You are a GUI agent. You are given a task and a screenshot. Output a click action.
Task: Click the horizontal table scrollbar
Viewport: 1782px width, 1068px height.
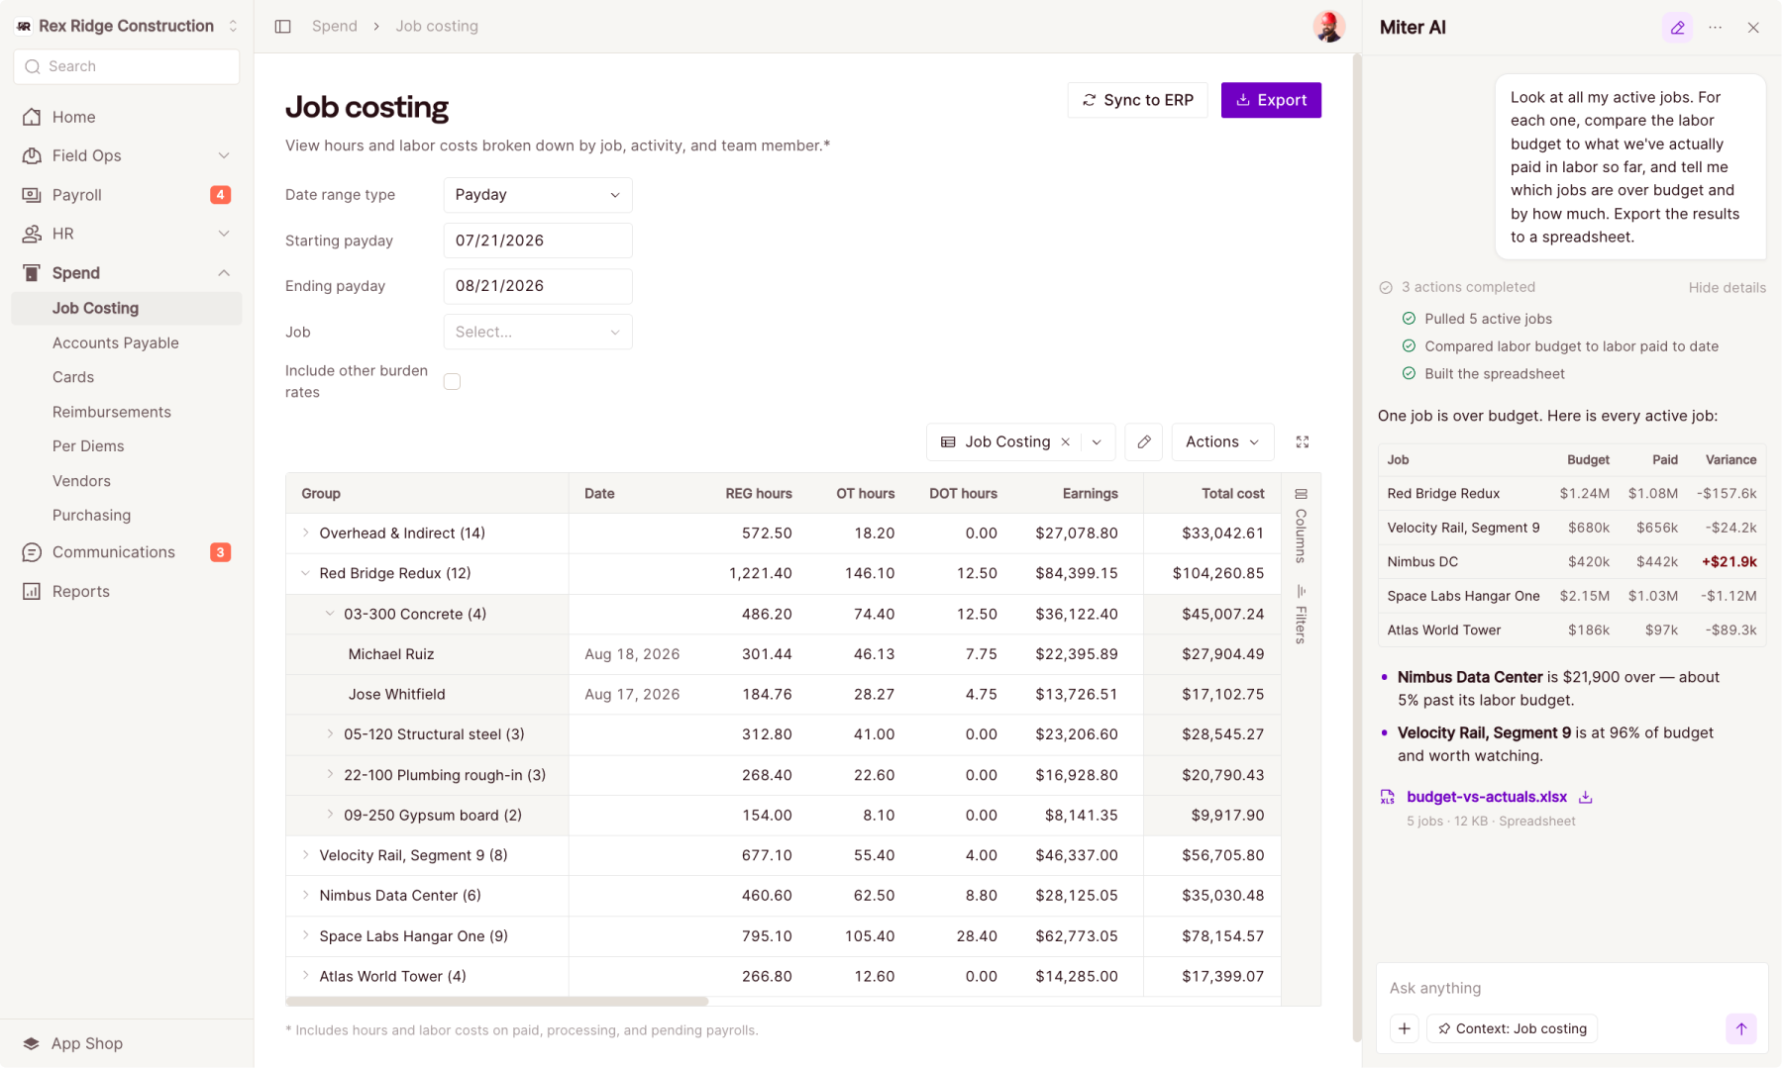tap(497, 1002)
